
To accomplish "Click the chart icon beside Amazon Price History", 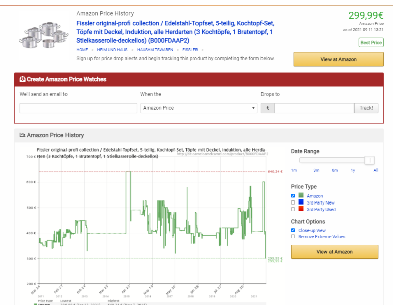I will 22,135.
